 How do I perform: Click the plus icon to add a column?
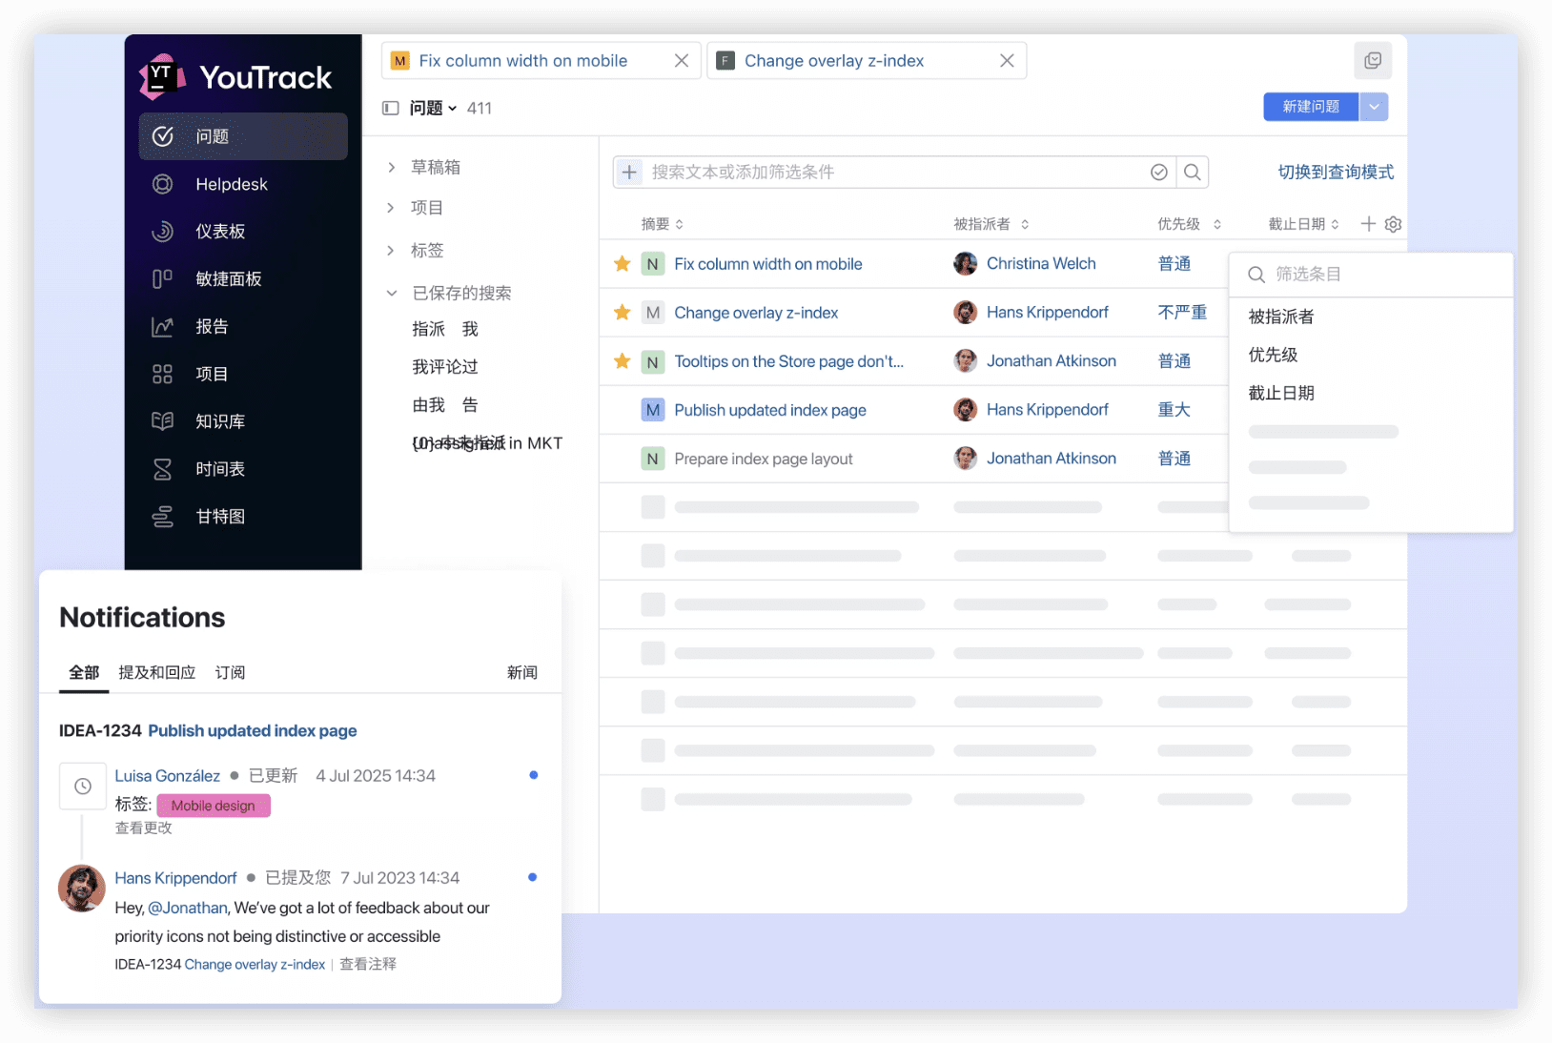point(1367,223)
